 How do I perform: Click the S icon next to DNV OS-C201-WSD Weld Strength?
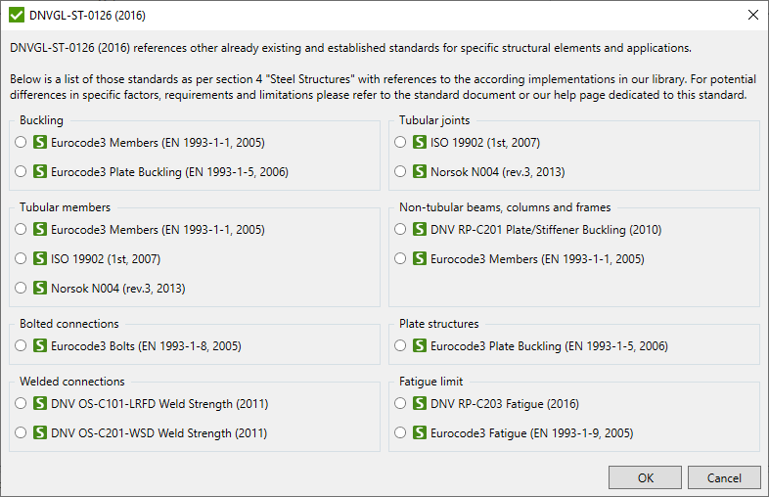pyautogui.click(x=40, y=433)
